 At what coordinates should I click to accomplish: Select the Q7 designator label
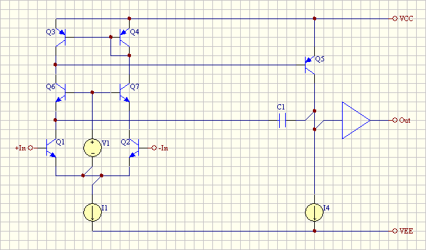pos(134,86)
